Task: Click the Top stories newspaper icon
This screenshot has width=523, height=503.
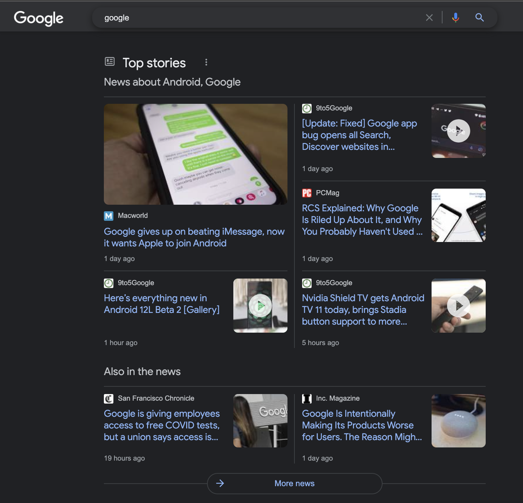Action: tap(110, 61)
